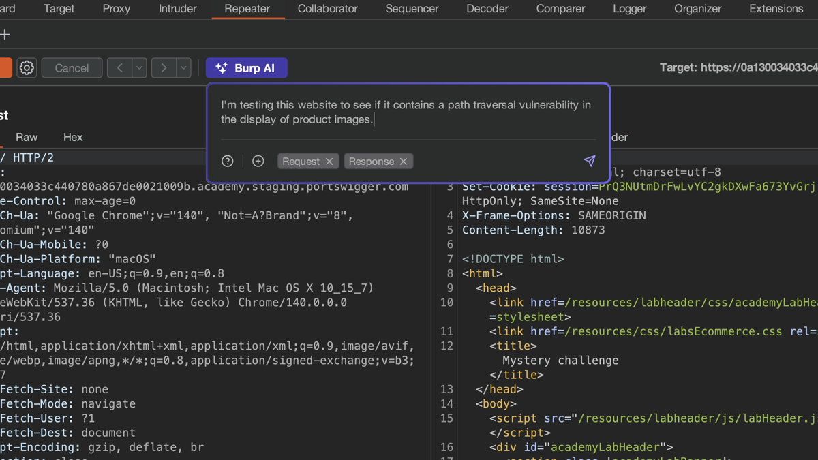Cancel the current request

pos(72,68)
